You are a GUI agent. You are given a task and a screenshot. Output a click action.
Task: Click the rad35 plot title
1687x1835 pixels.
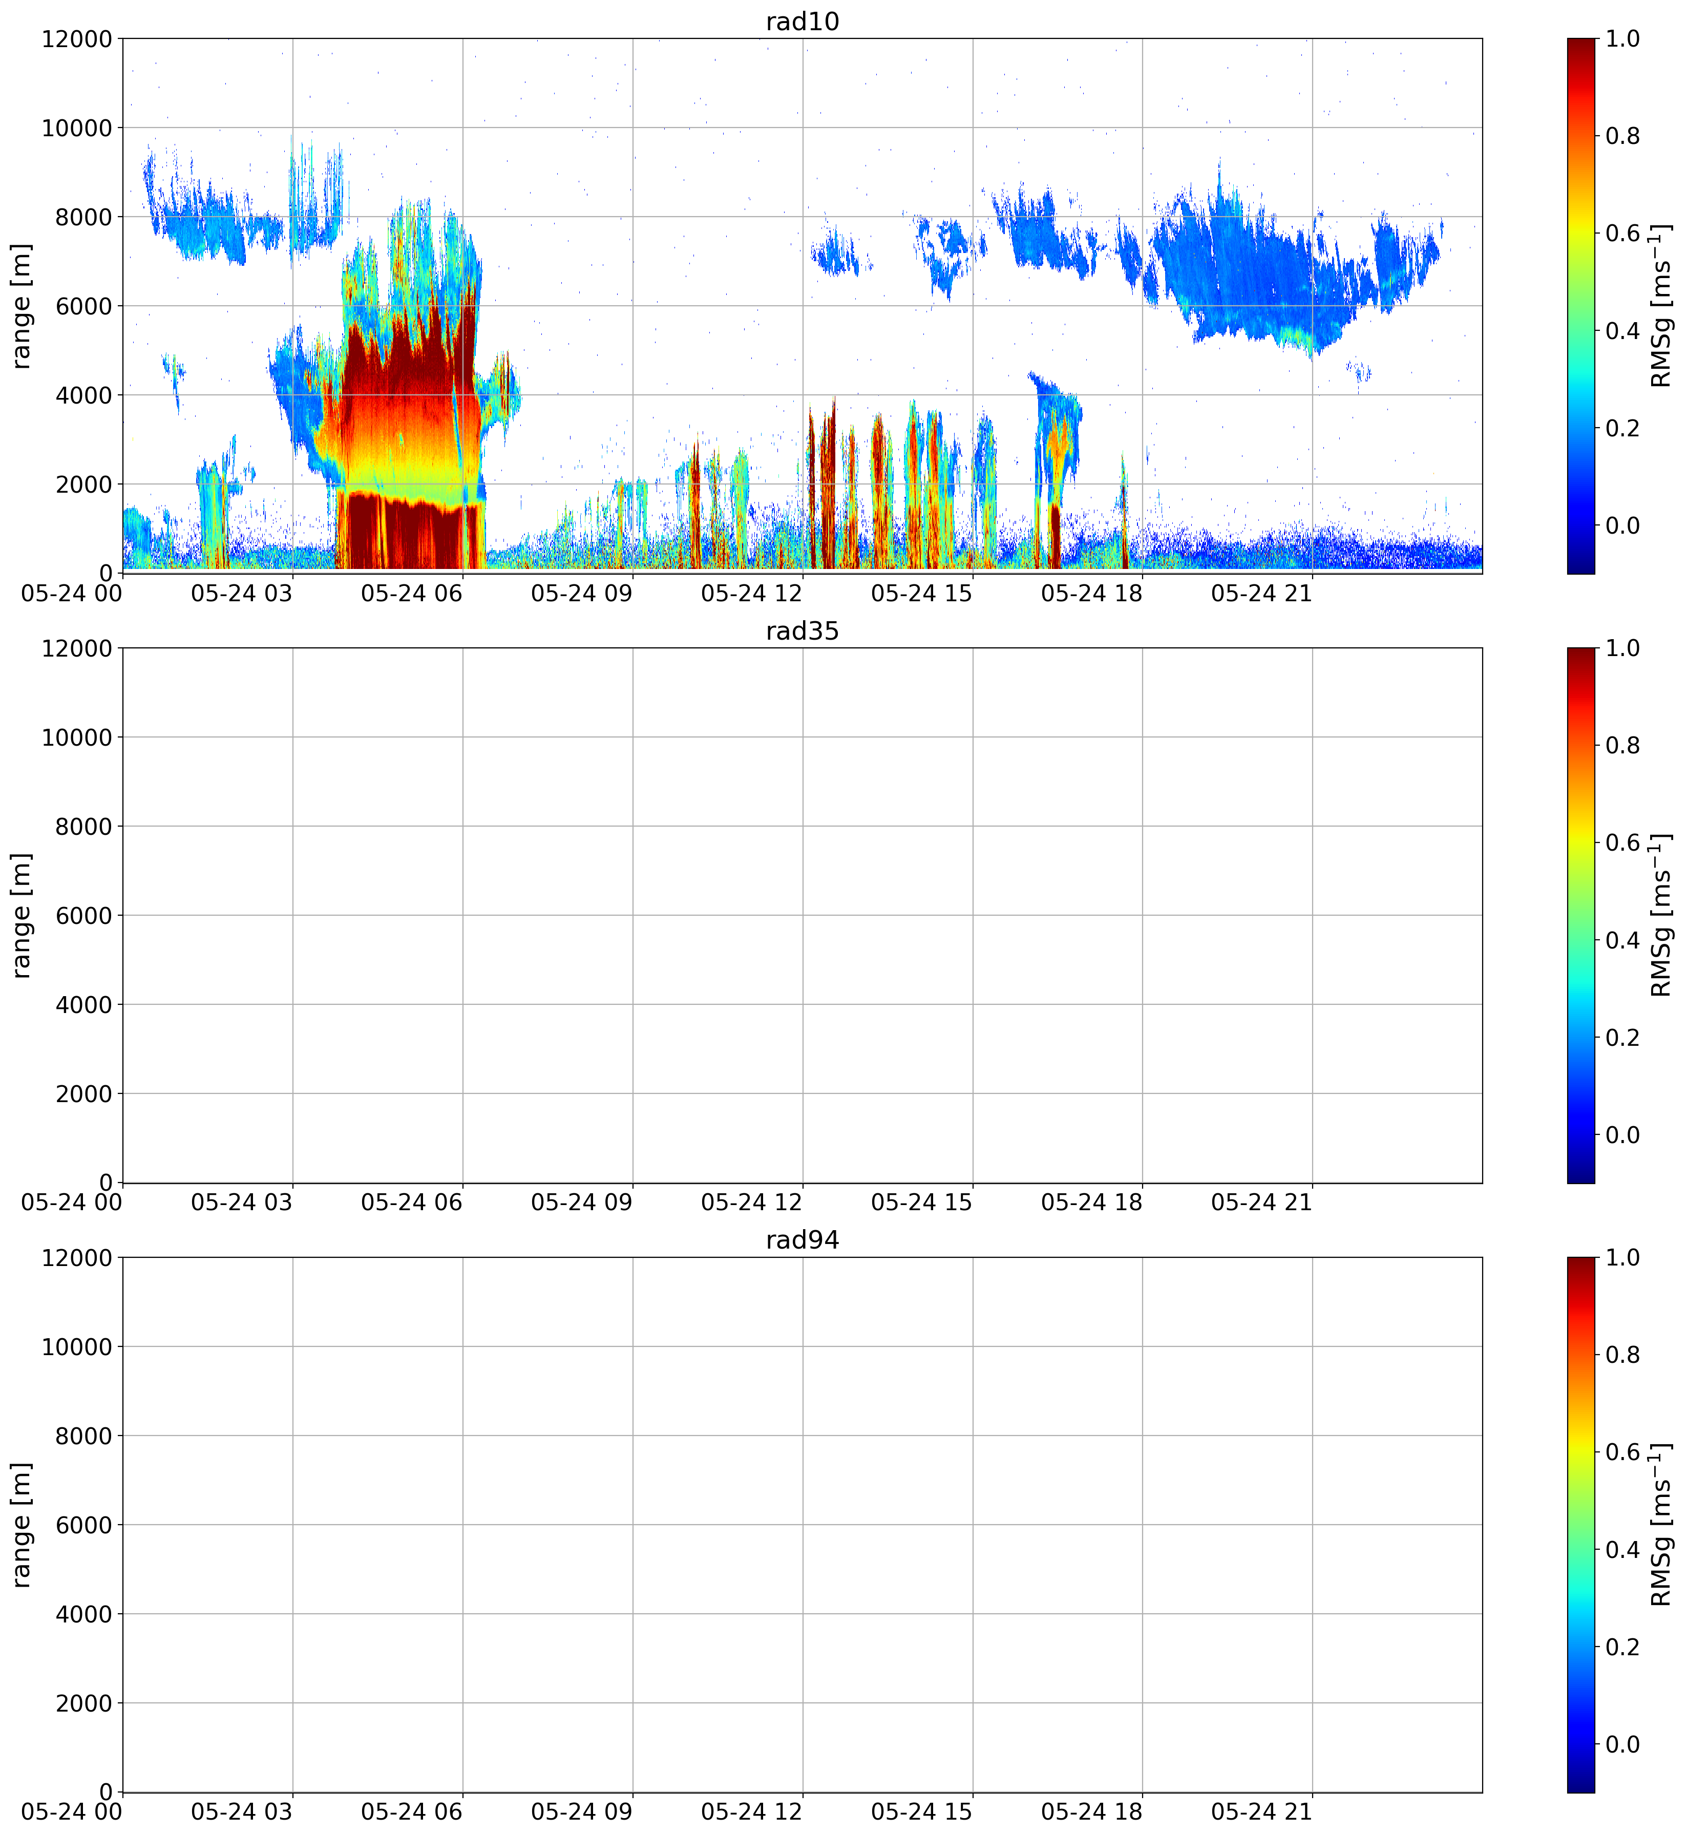tap(802, 632)
